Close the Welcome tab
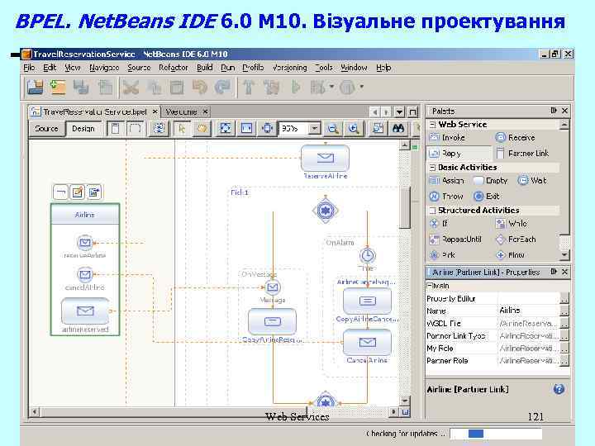This screenshot has height=446, width=595. coord(205,111)
